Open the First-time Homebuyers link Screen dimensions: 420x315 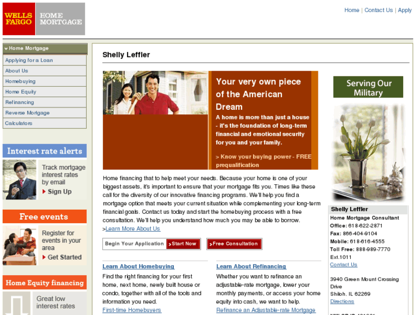click(132, 310)
